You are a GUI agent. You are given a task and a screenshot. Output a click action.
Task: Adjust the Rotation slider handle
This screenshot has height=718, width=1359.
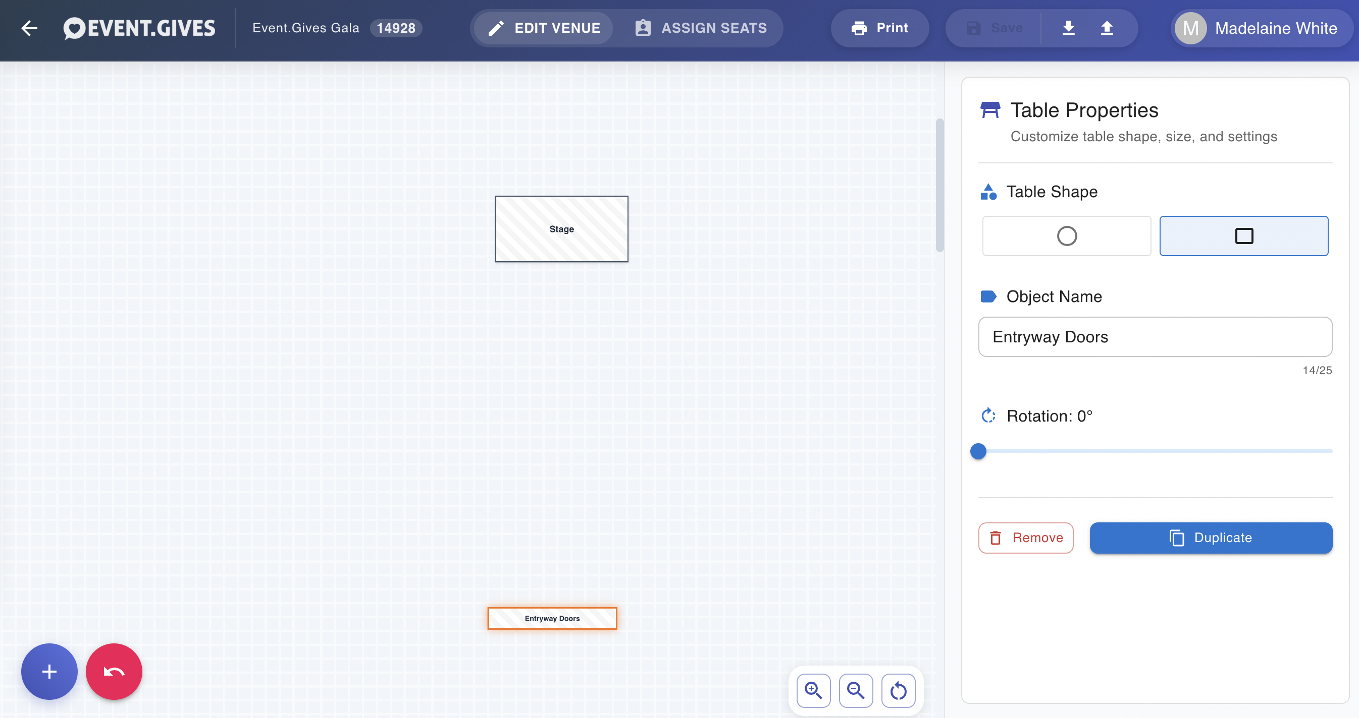(978, 451)
